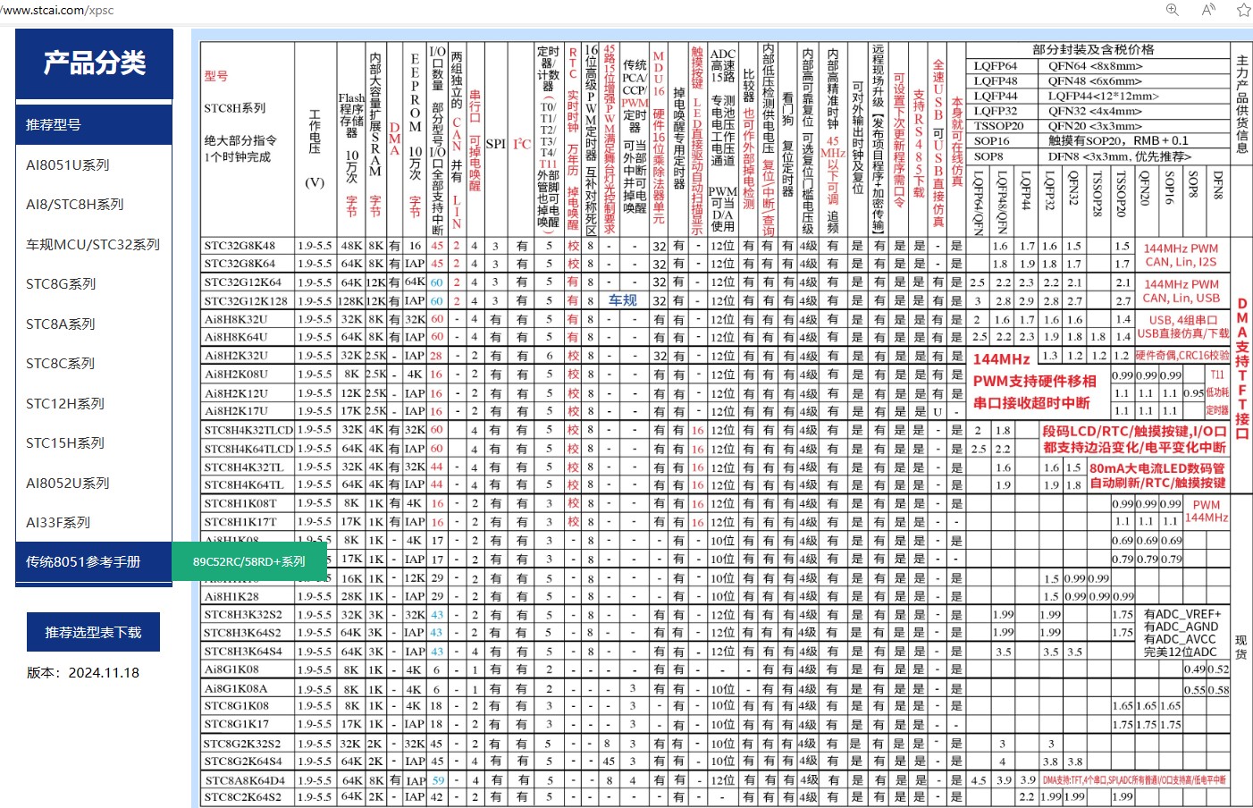Click the STC8H4K64TLCD row name

pos(248,449)
